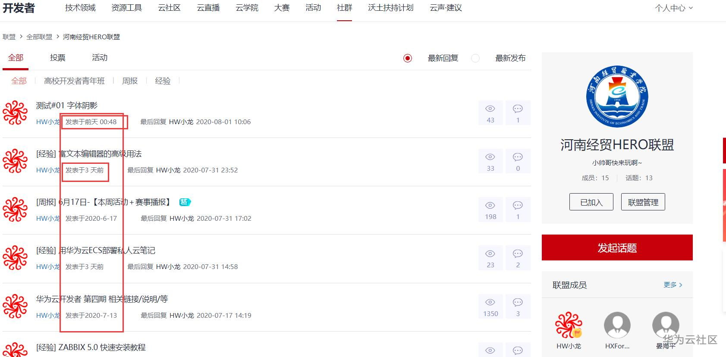Go to 云社区 in the top navigation
The image size is (726, 357).
[x=169, y=8]
